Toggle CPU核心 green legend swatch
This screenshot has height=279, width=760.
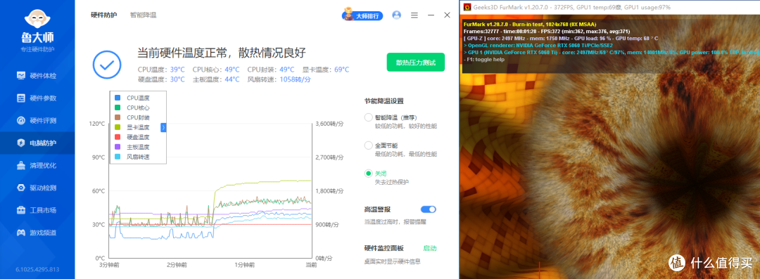coord(118,108)
